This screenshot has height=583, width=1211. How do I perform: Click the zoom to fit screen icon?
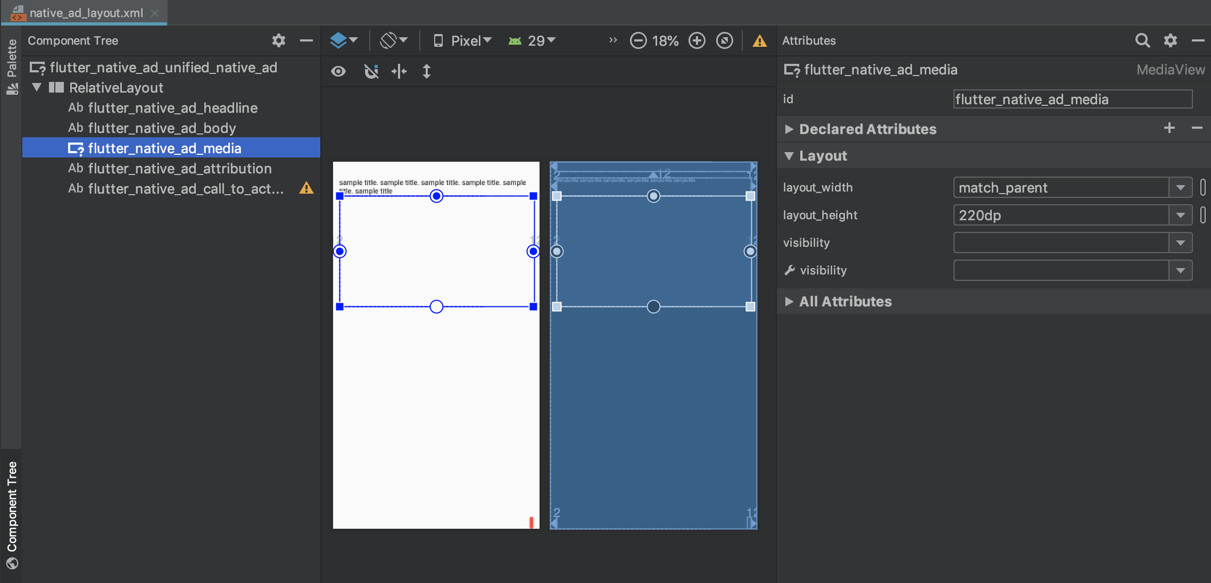pos(724,41)
